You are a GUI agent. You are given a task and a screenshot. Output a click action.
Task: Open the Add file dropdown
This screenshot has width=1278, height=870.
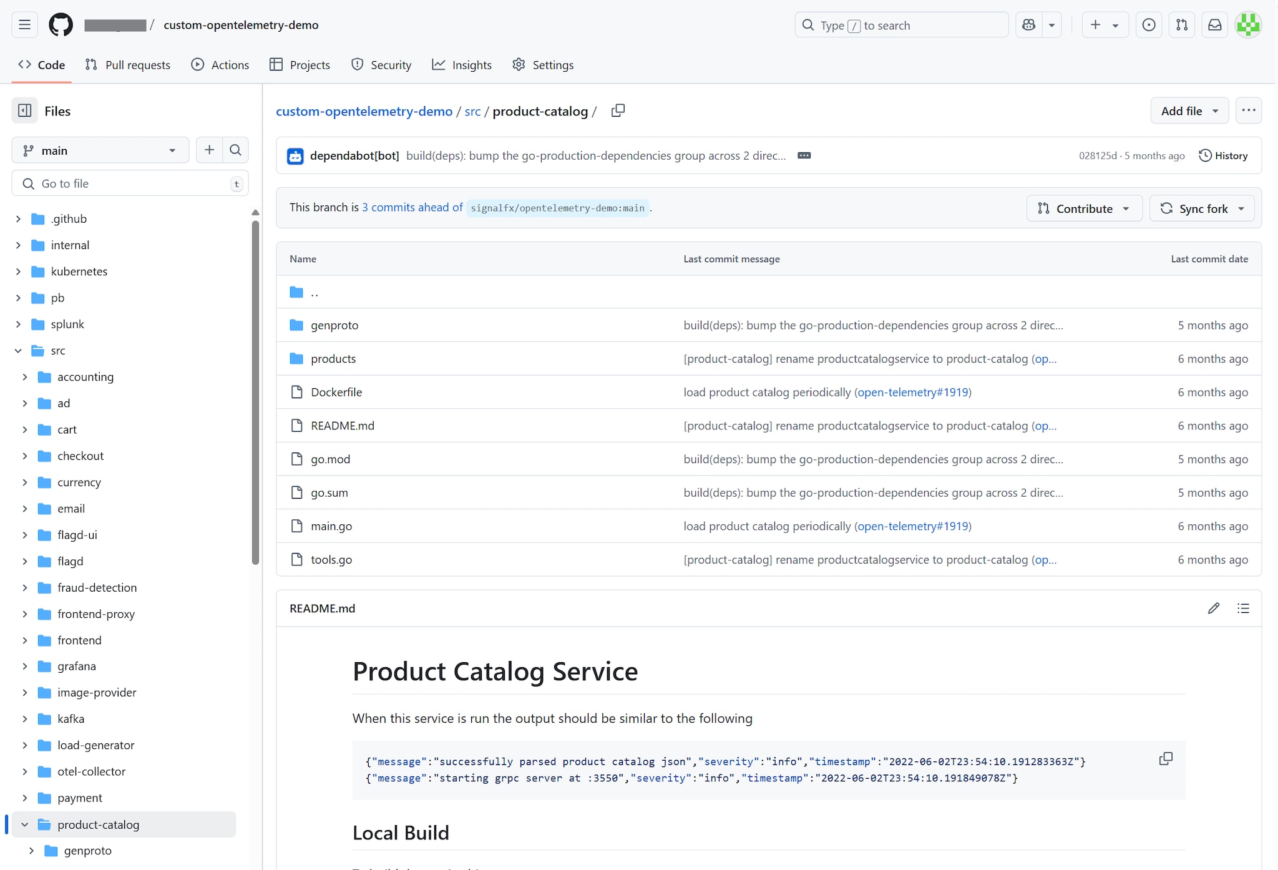pos(1189,110)
